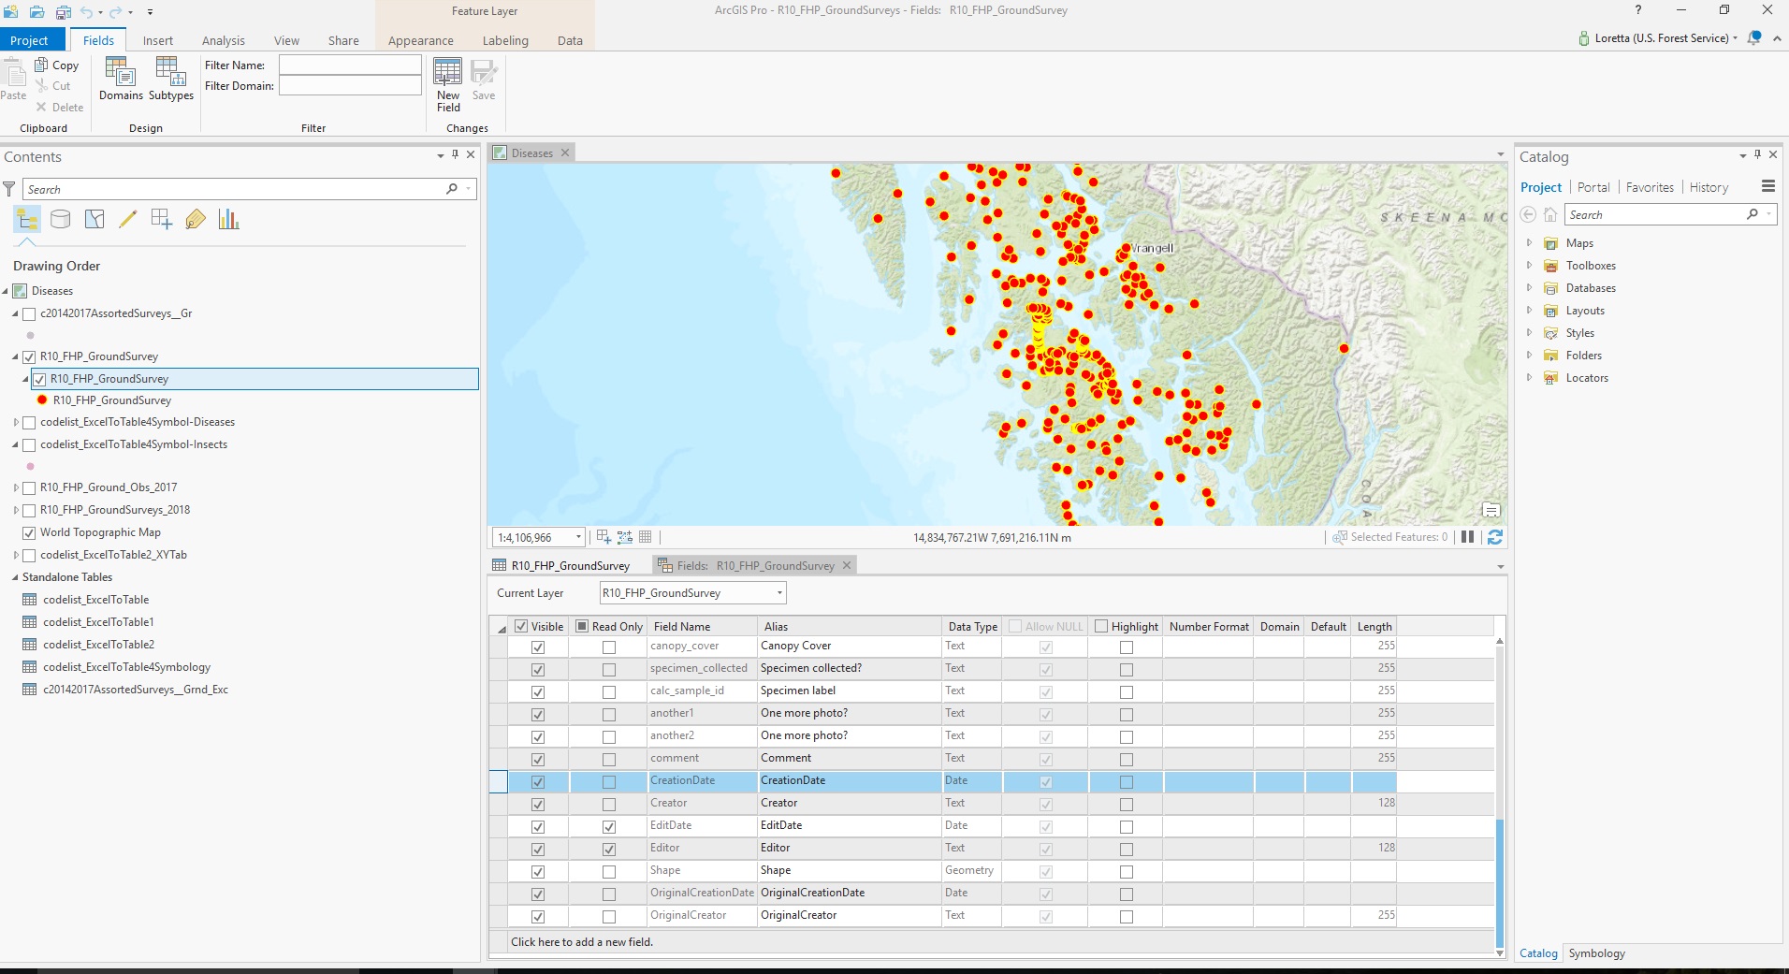Click pink symbol swatch under codelist Insects layer

coord(30,466)
